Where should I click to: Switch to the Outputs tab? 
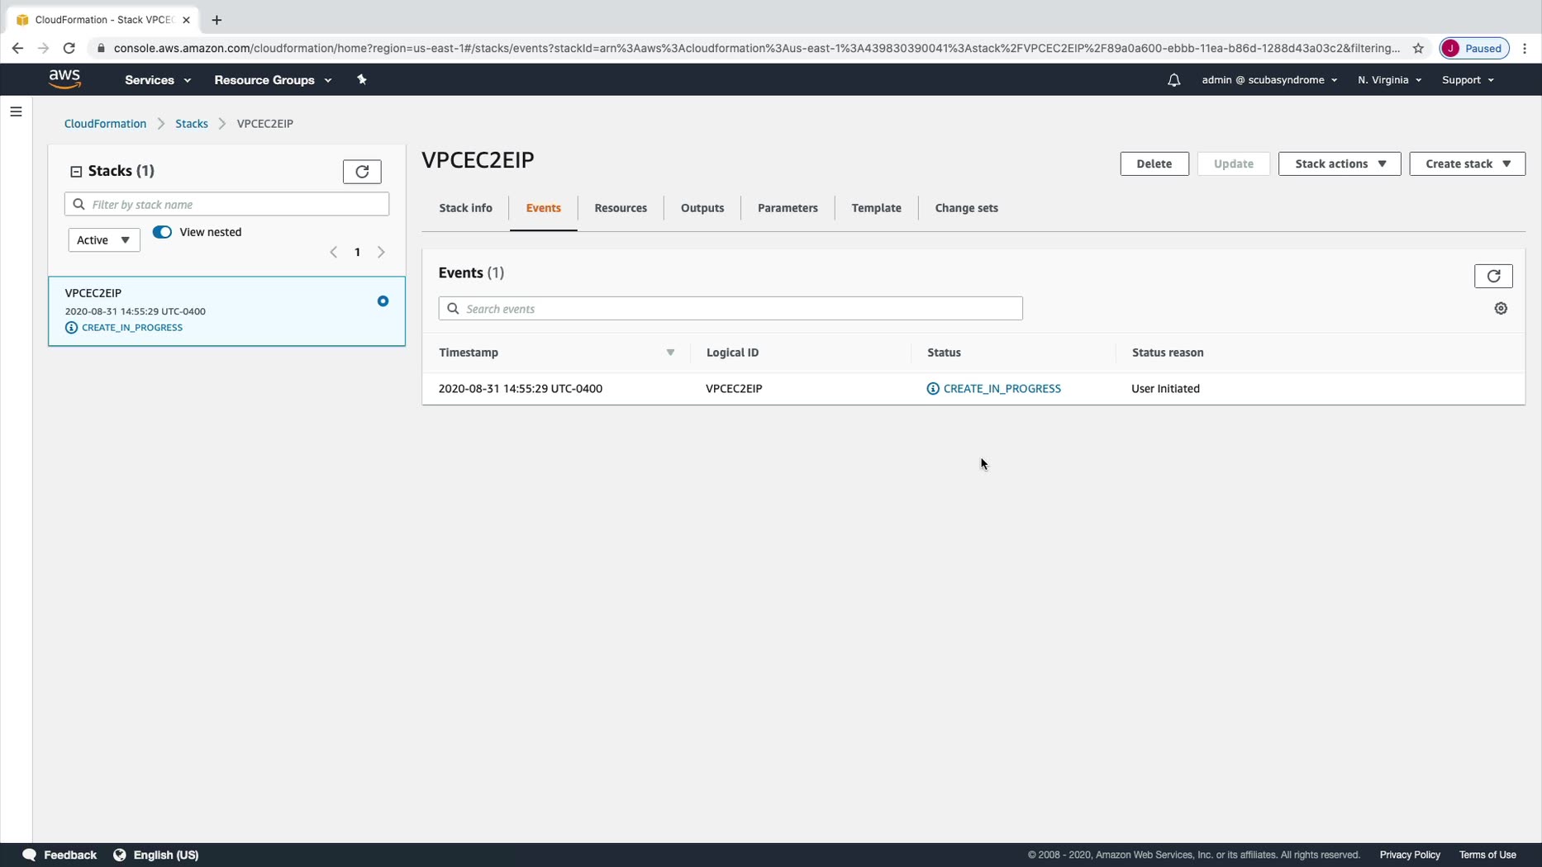(x=702, y=208)
